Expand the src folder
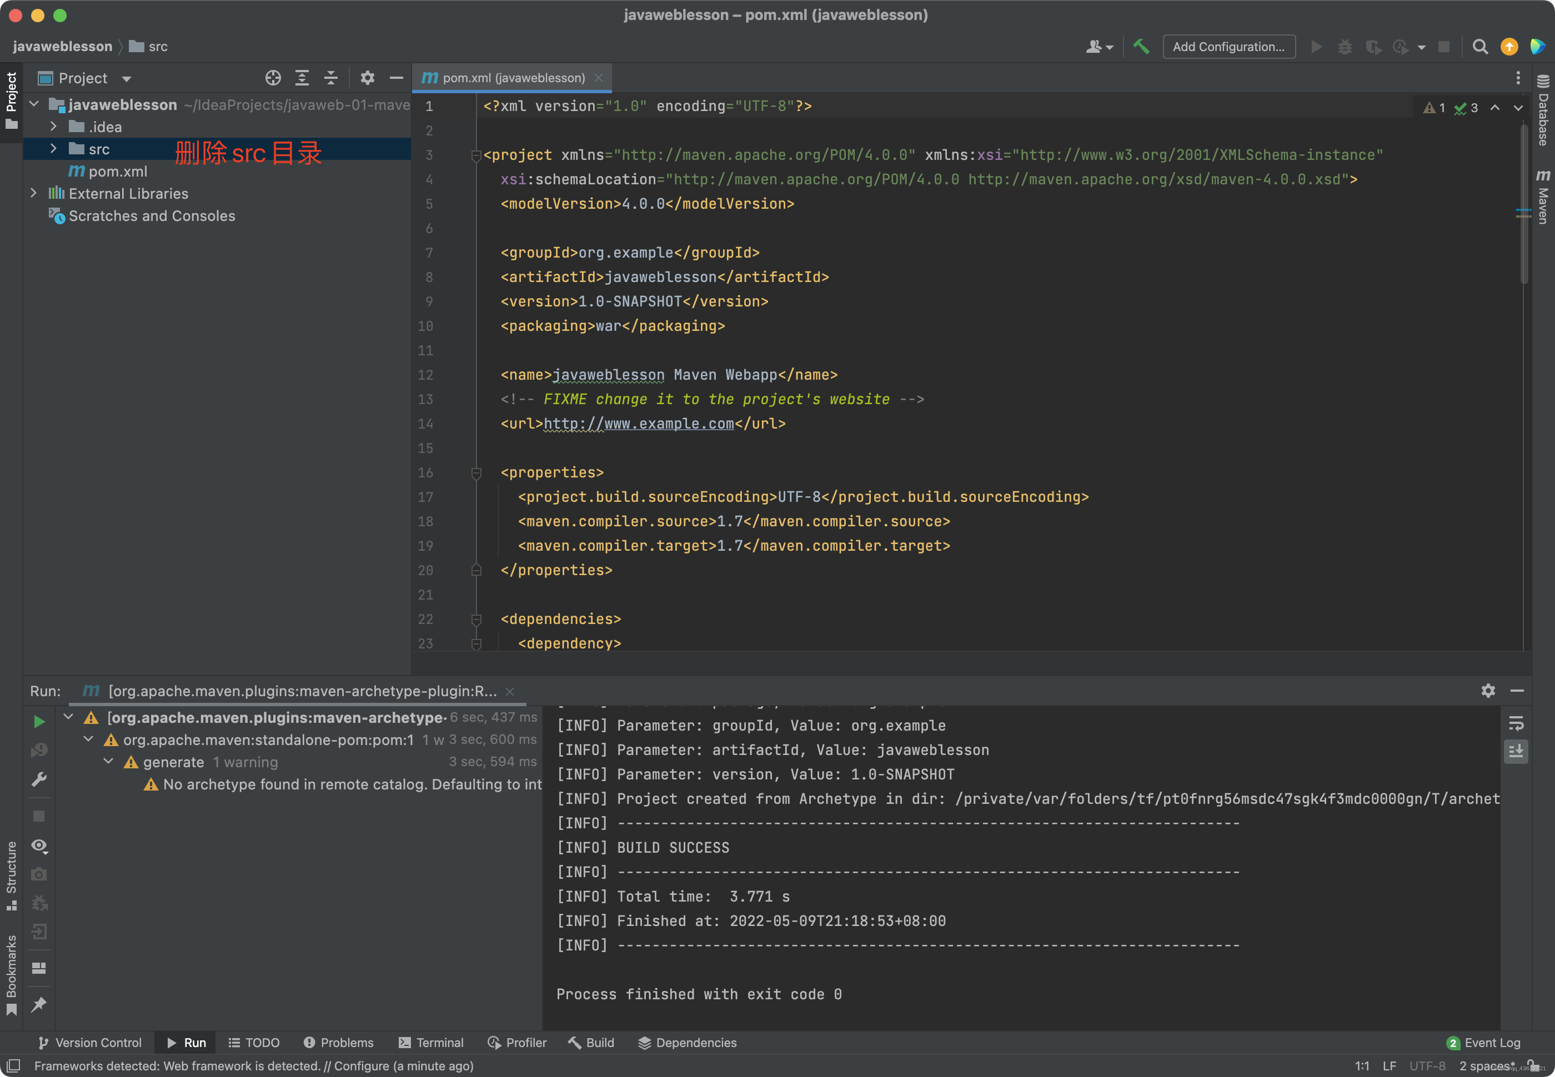 pyautogui.click(x=53, y=148)
